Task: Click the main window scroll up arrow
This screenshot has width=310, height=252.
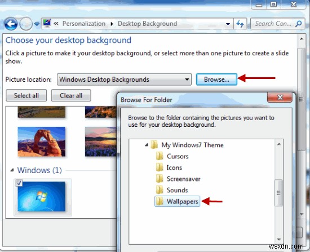Action: point(302,39)
